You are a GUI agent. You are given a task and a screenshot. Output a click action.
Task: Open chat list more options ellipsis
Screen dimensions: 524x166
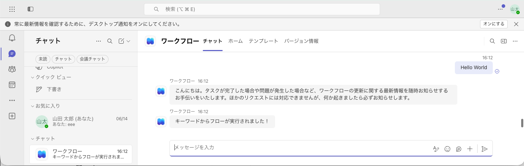(x=99, y=41)
